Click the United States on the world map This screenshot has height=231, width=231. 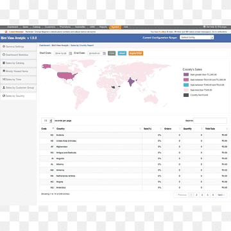point(66,76)
